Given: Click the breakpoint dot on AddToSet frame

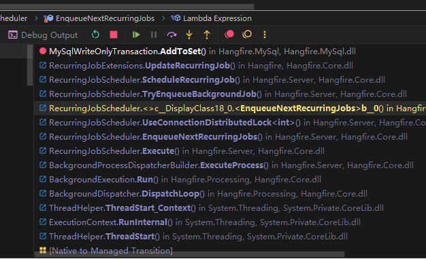Looking at the screenshot, I should coord(43,51).
